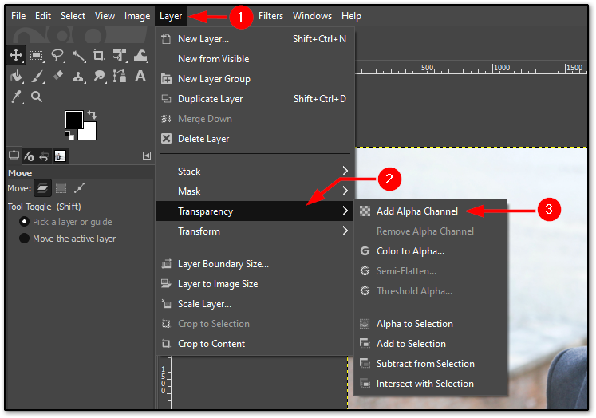Select the Bucket Fill tool
Screen dimensions: 596x418
click(x=16, y=77)
